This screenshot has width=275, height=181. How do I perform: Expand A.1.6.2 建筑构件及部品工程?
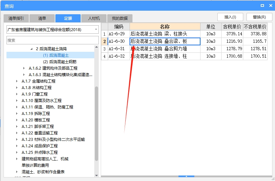click(x=24, y=68)
